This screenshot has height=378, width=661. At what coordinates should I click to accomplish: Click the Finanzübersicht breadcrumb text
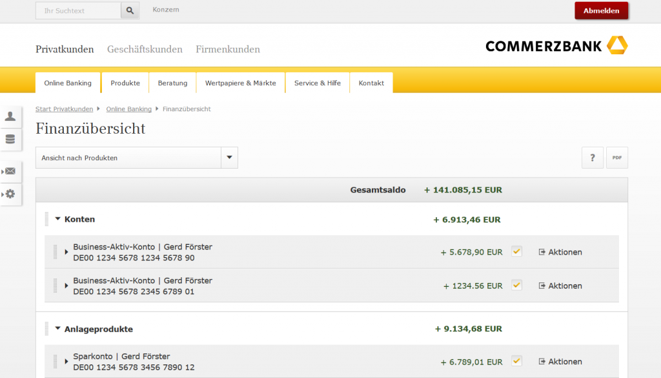click(x=187, y=109)
